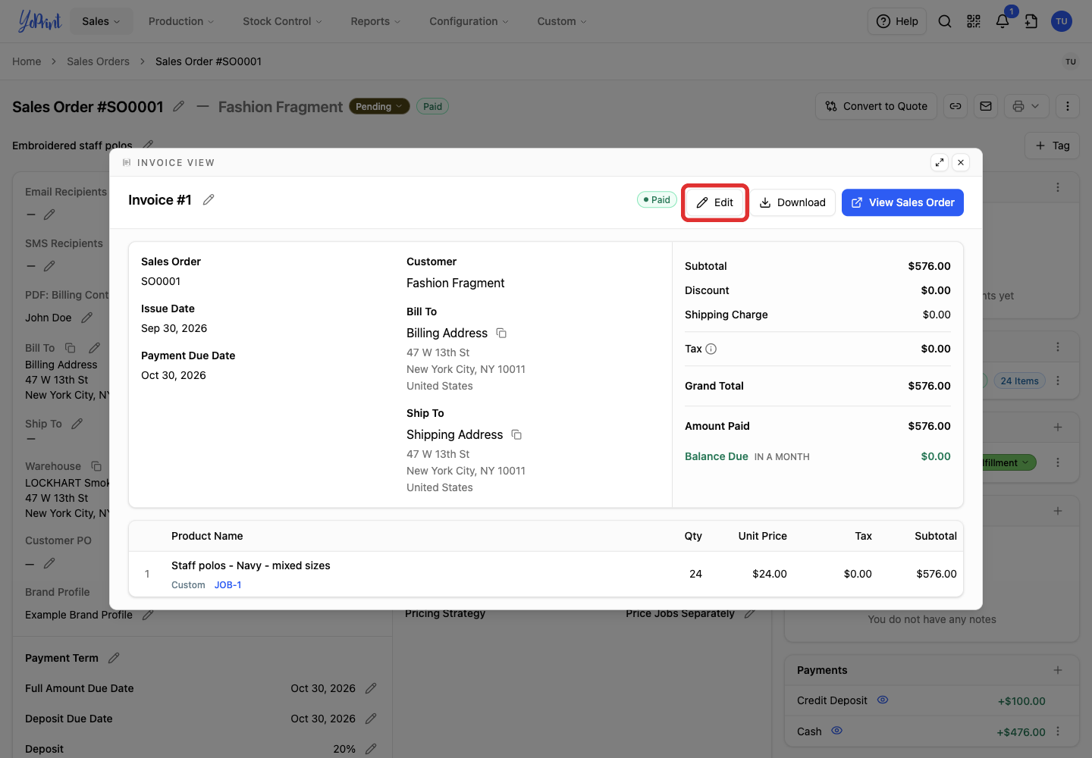Open the Custom menu
The height and width of the screenshot is (758, 1092).
pyautogui.click(x=562, y=21)
